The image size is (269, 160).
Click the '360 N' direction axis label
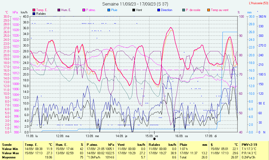tap(262, 17)
